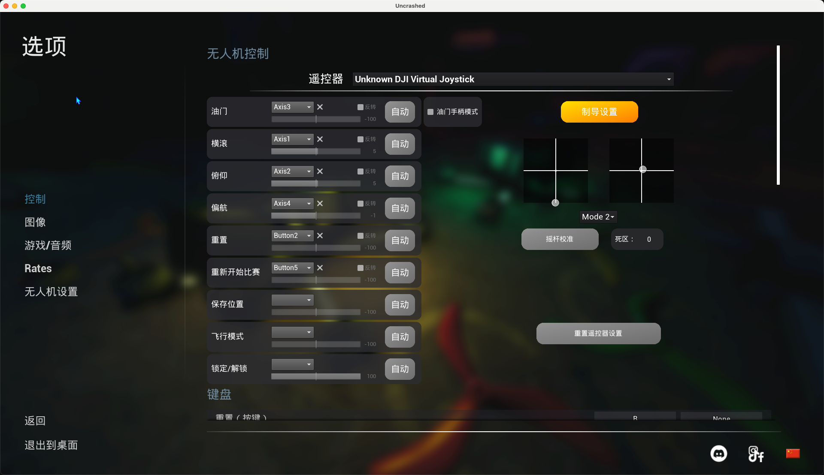Click the Chinese flag language icon

(x=793, y=454)
